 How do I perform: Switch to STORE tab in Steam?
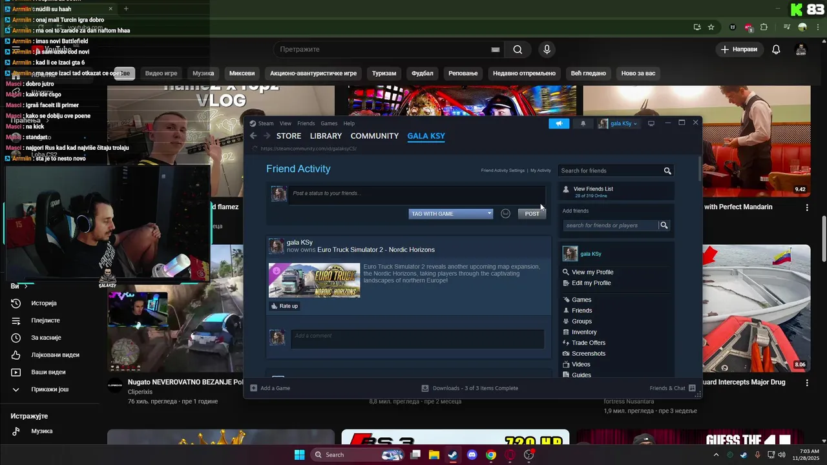289,136
